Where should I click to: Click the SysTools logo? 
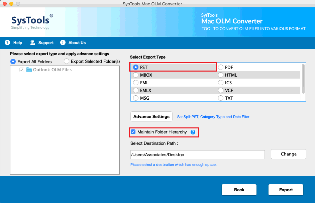(32, 22)
